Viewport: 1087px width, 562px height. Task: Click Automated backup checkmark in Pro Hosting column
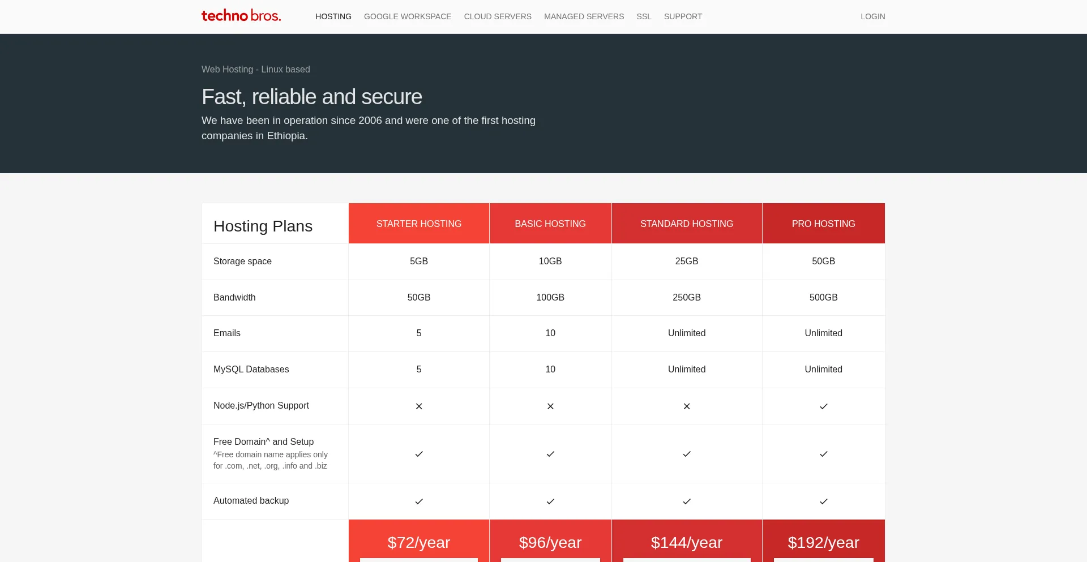[824, 501]
